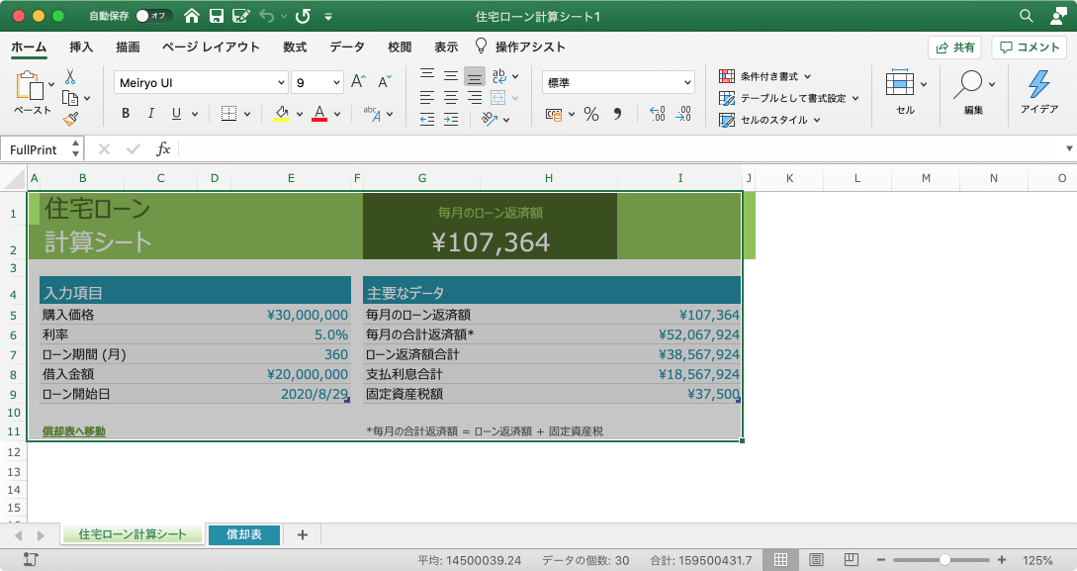Open search magnifier in title bar
The image size is (1077, 571).
tap(1027, 16)
